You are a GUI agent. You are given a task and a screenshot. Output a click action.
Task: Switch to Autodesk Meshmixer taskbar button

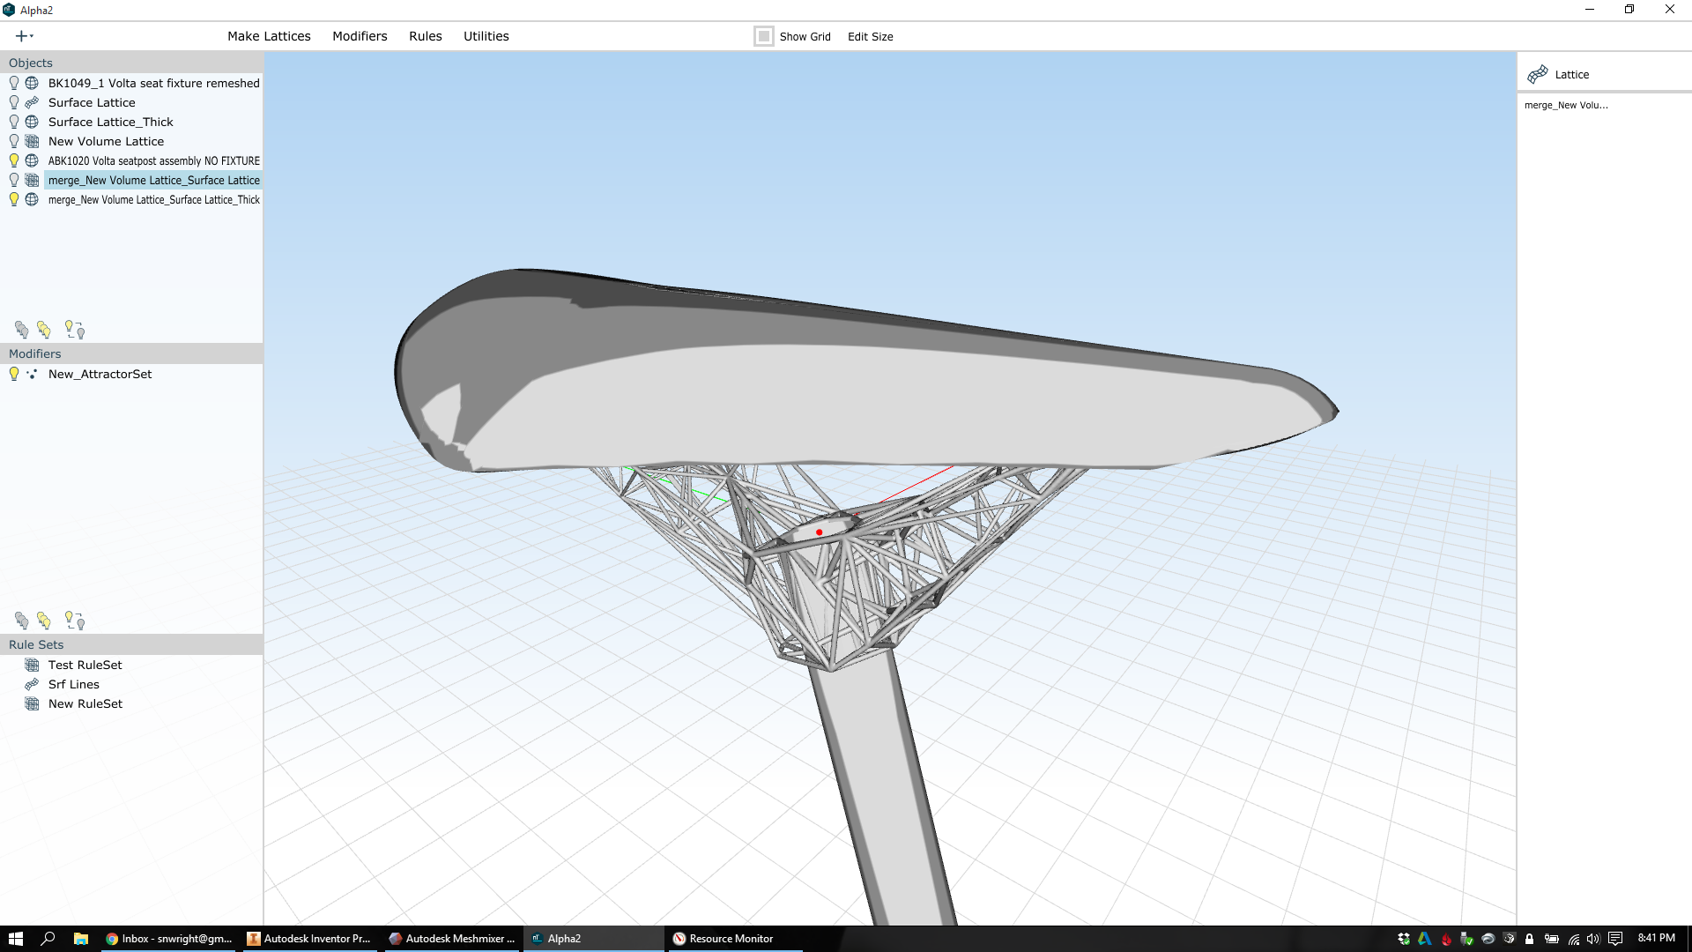tap(452, 939)
